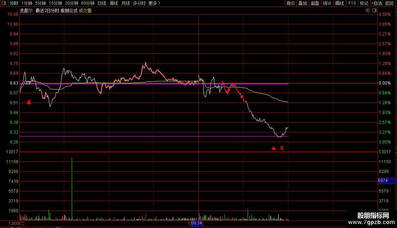Click the 标记 mark button
This screenshot has width=397, height=228.
[x=364, y=3]
